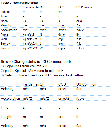The width and height of the screenshot is (110, 128).
Task: Click the 'Fundamental' header in the upper table
Action: coord(31,7)
